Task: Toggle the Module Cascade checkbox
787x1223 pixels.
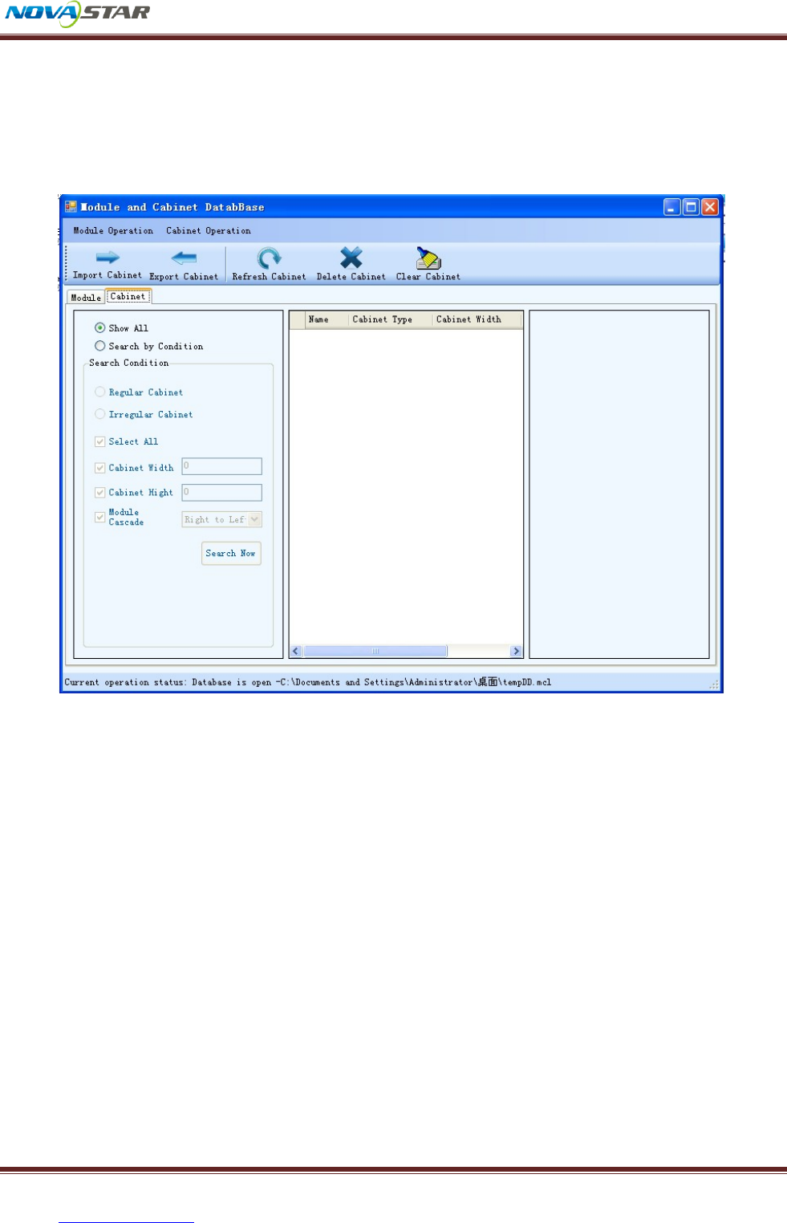Action: point(100,517)
